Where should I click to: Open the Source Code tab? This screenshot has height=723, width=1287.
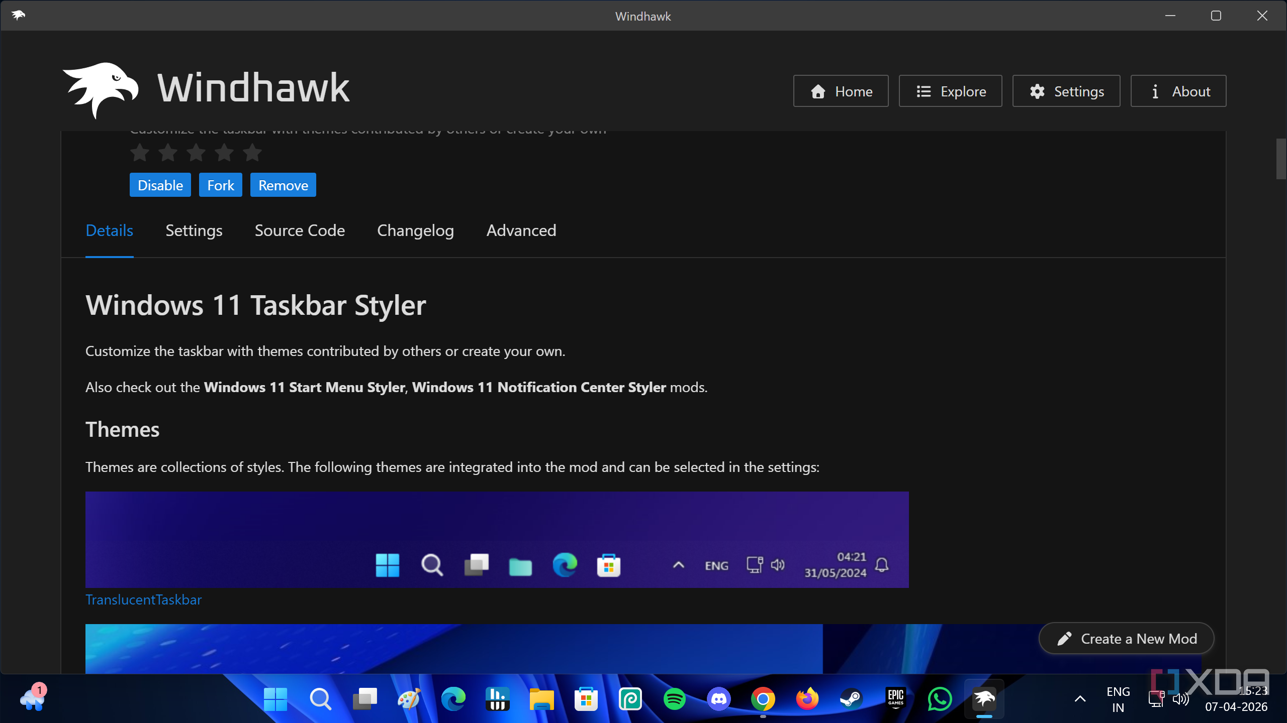[300, 230]
